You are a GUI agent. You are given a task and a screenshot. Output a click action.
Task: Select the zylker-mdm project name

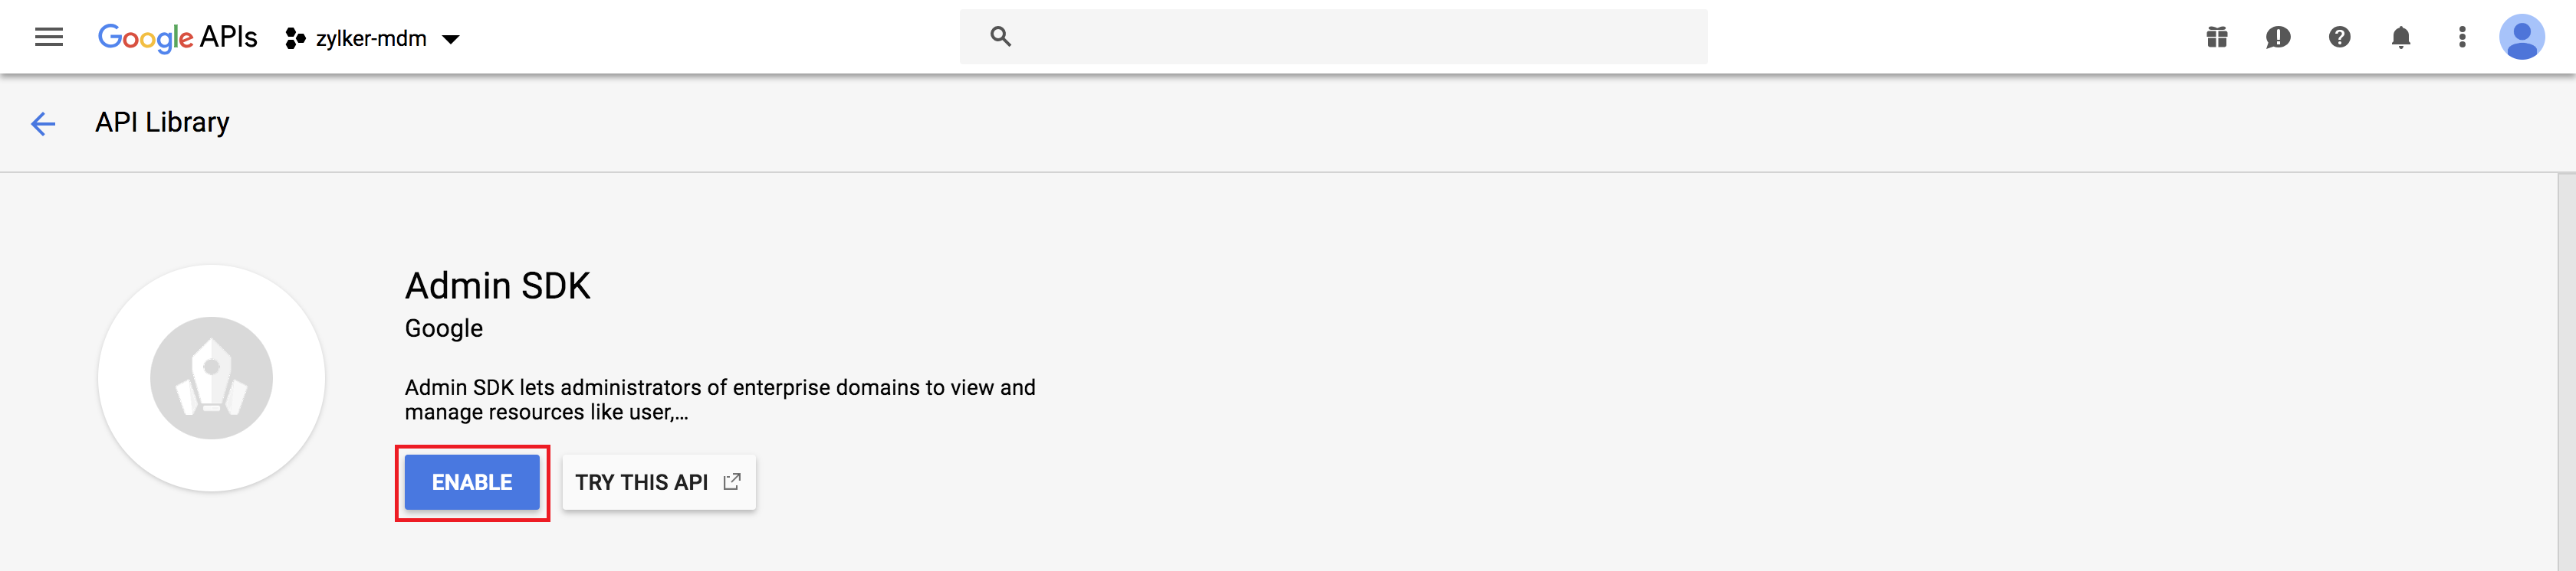point(371,39)
